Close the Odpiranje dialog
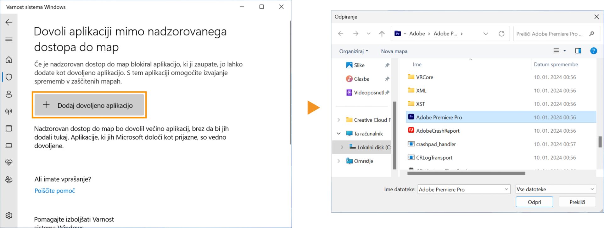 tap(596, 17)
